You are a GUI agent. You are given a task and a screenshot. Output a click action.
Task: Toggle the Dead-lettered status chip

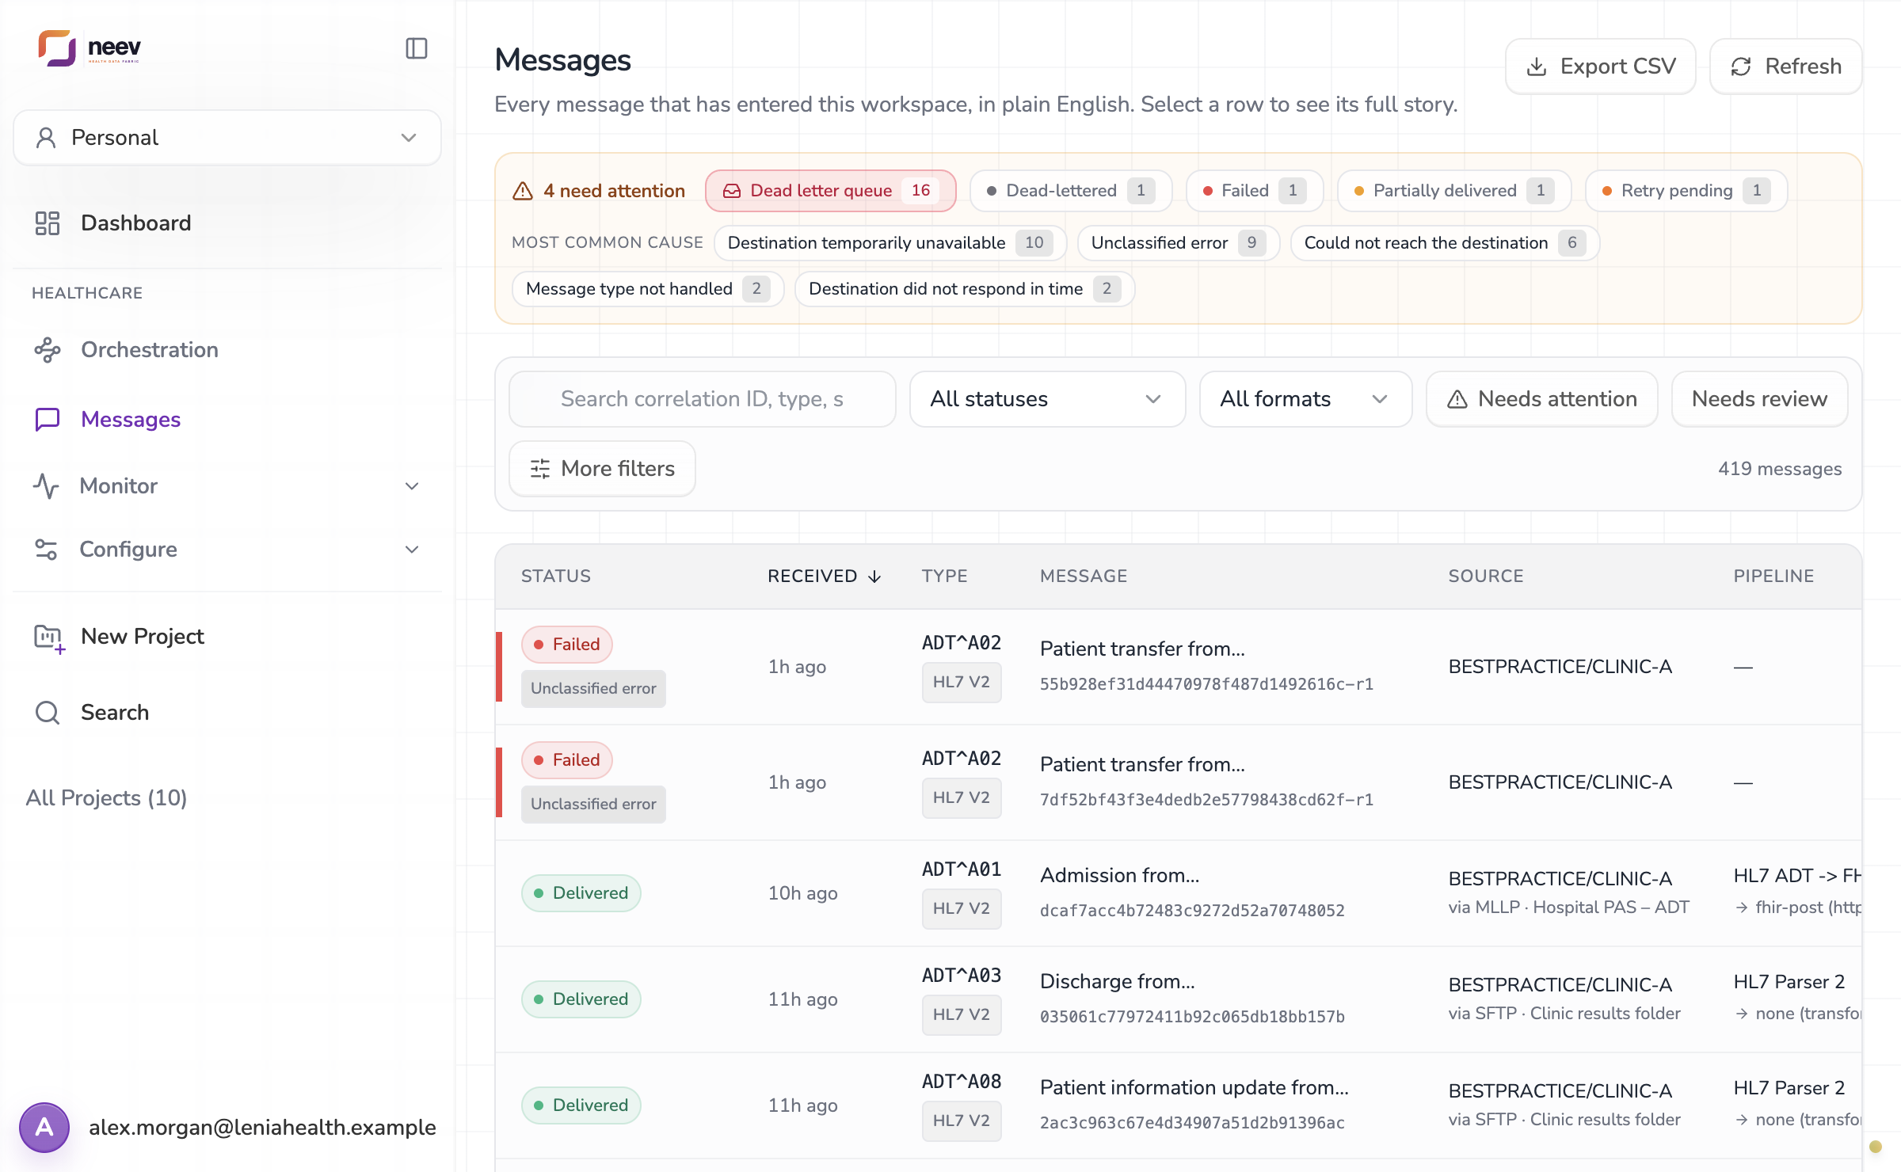(1070, 191)
